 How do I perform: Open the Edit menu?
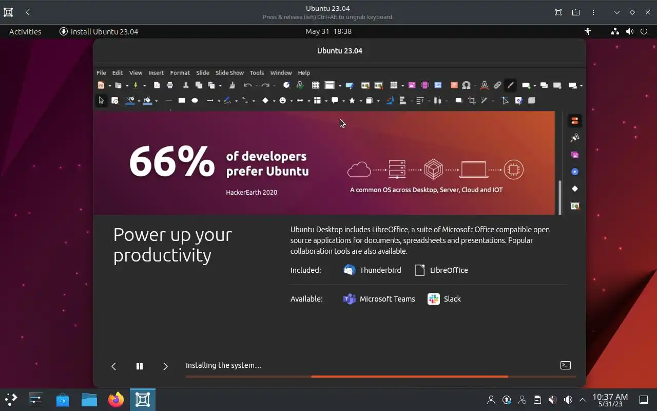118,73
